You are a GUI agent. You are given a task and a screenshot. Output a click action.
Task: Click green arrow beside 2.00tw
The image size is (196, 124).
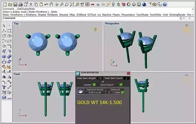tap(123, 92)
